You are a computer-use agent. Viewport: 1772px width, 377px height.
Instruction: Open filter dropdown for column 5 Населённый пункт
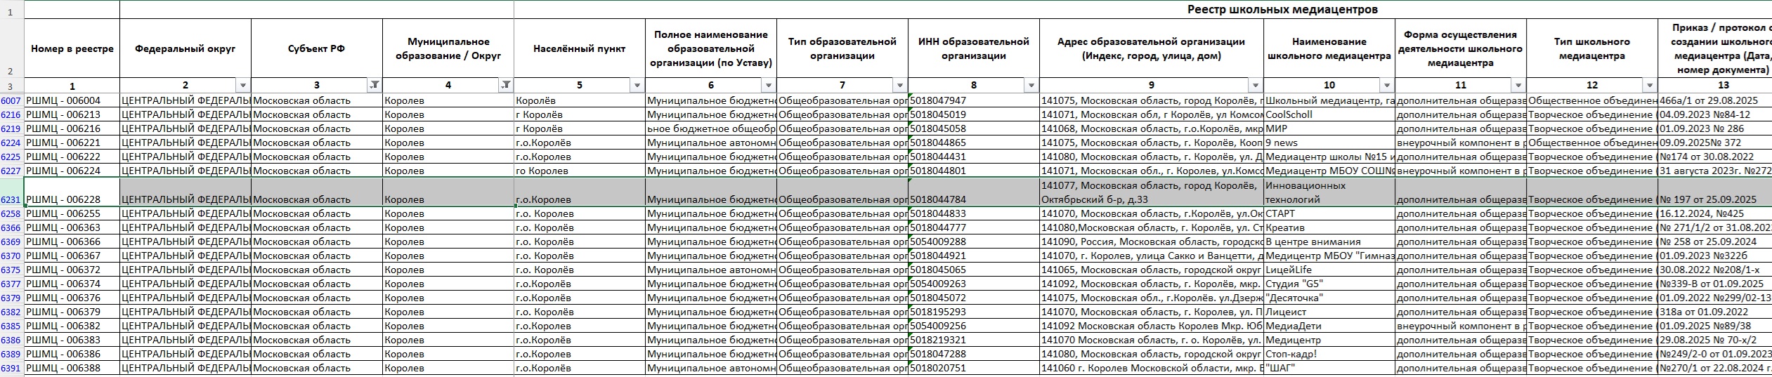tap(637, 86)
